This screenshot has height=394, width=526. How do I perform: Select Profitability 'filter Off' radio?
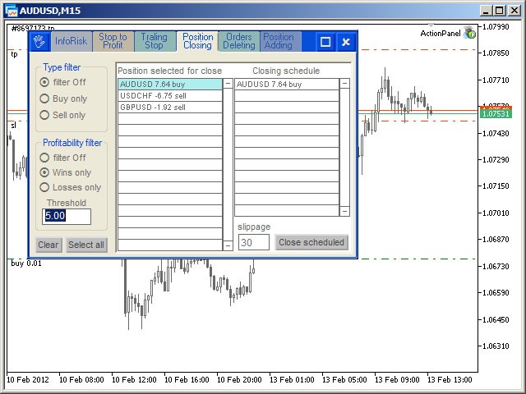tap(44, 158)
